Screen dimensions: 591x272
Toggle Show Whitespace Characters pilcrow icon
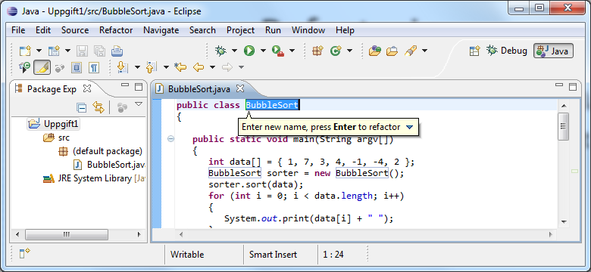coord(94,68)
